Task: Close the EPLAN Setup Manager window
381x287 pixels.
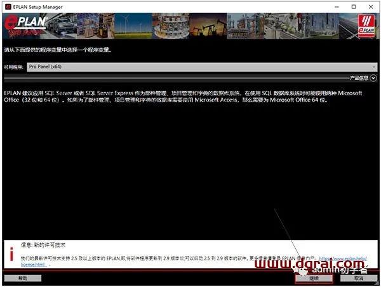Action: click(x=371, y=7)
